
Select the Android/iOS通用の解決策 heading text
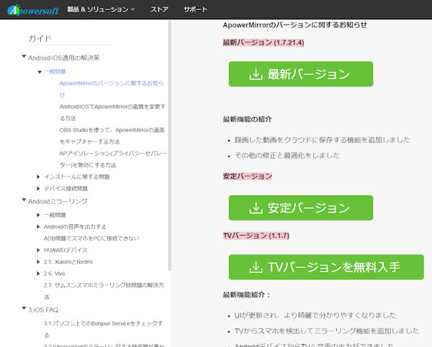tap(63, 57)
